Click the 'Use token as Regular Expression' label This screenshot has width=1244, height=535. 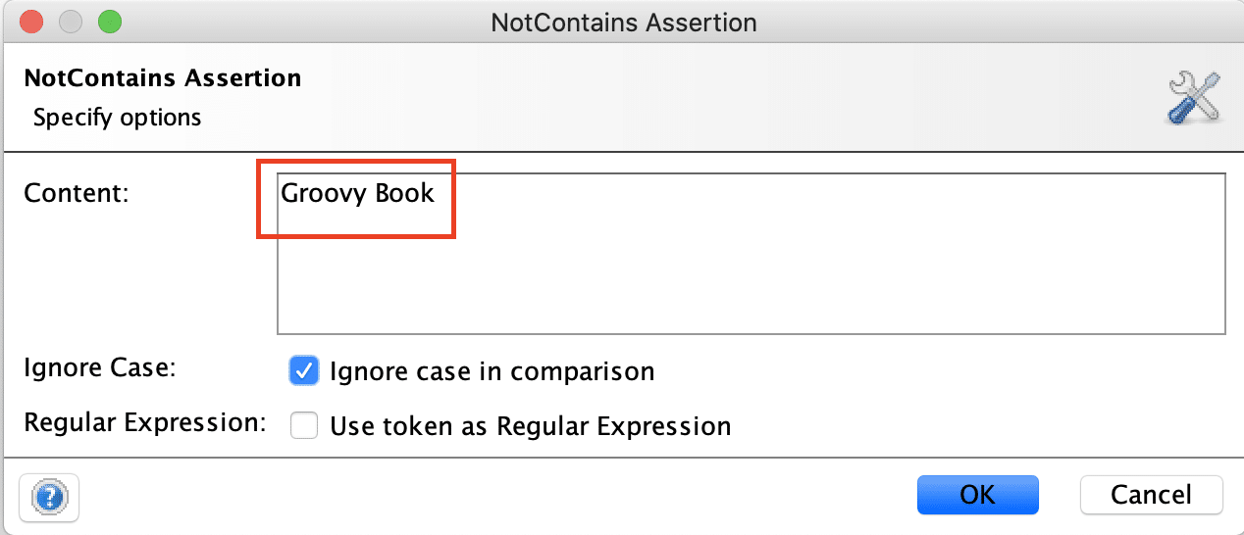[530, 427]
